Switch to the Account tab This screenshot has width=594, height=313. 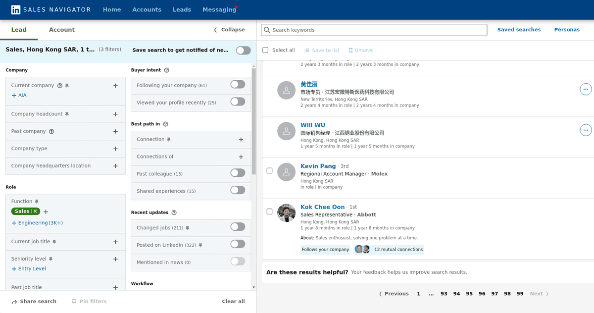62,30
